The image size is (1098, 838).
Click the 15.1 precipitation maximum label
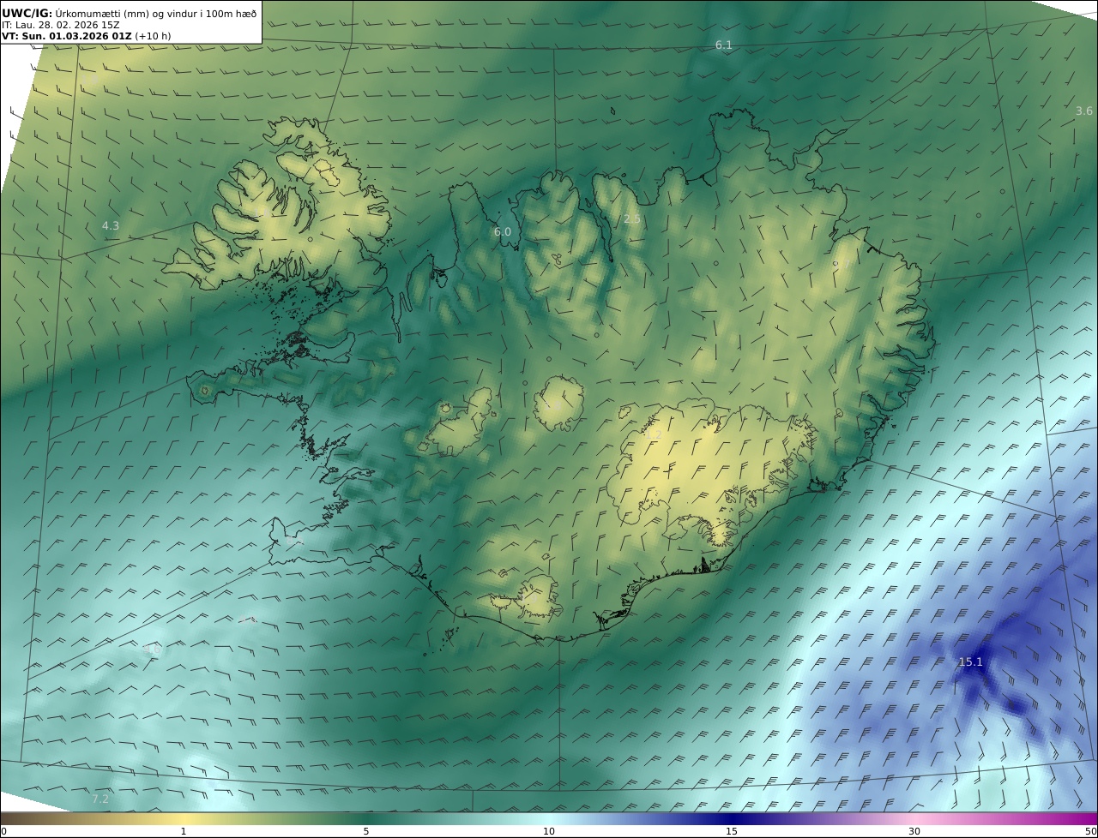[x=970, y=661]
